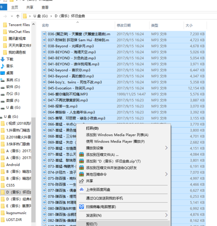Open the 共享 ribbon tab
Screen dimensions: 217x226
[30, 7]
